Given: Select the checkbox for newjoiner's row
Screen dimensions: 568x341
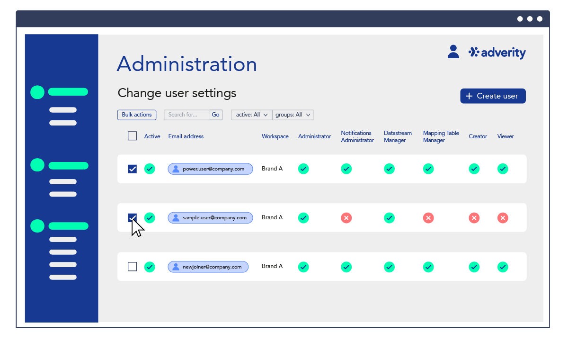Looking at the screenshot, I should pos(132,267).
